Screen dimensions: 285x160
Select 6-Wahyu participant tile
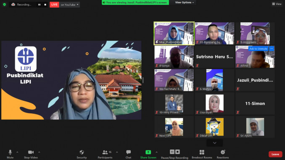(214, 80)
